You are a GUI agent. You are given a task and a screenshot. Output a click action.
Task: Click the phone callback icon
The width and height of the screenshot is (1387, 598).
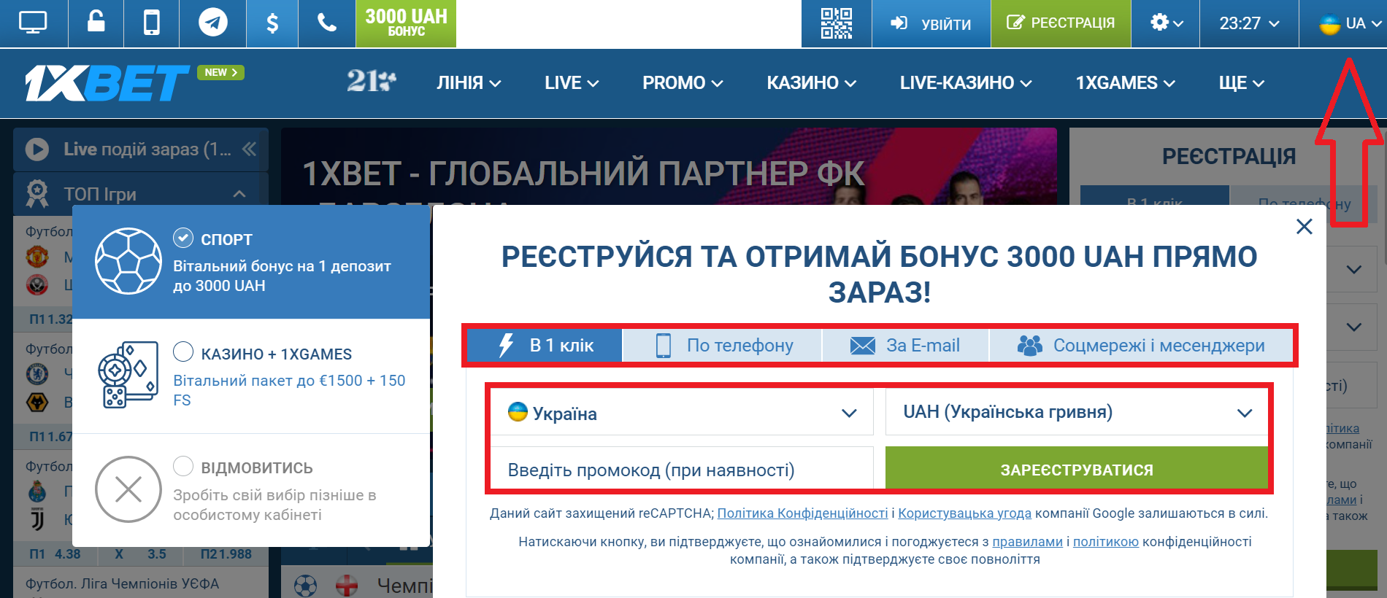(327, 23)
